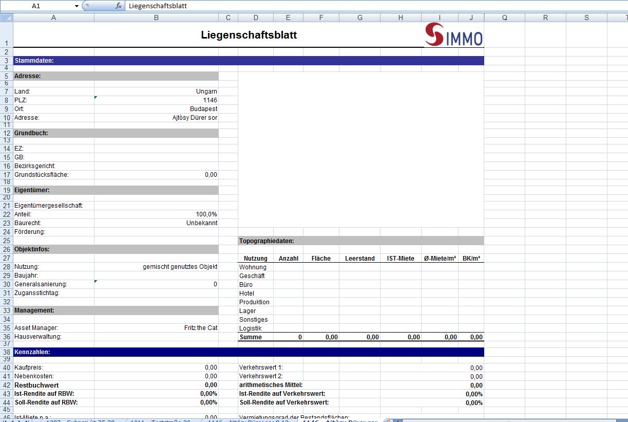Select column G header
Image resolution: width=628 pixels, height=422 pixels.
click(360, 17)
